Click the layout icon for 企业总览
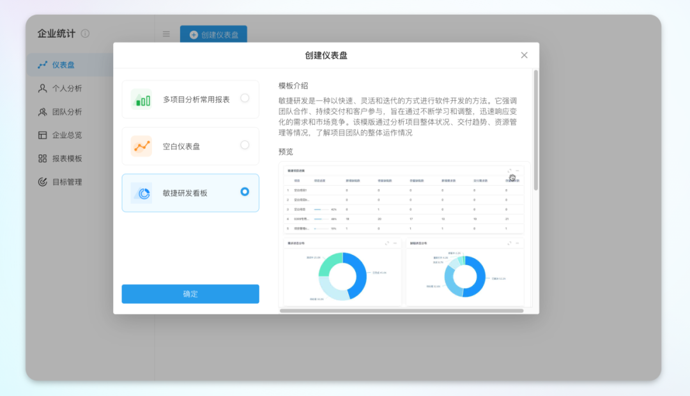Viewport: 690px width, 396px height. click(x=42, y=135)
